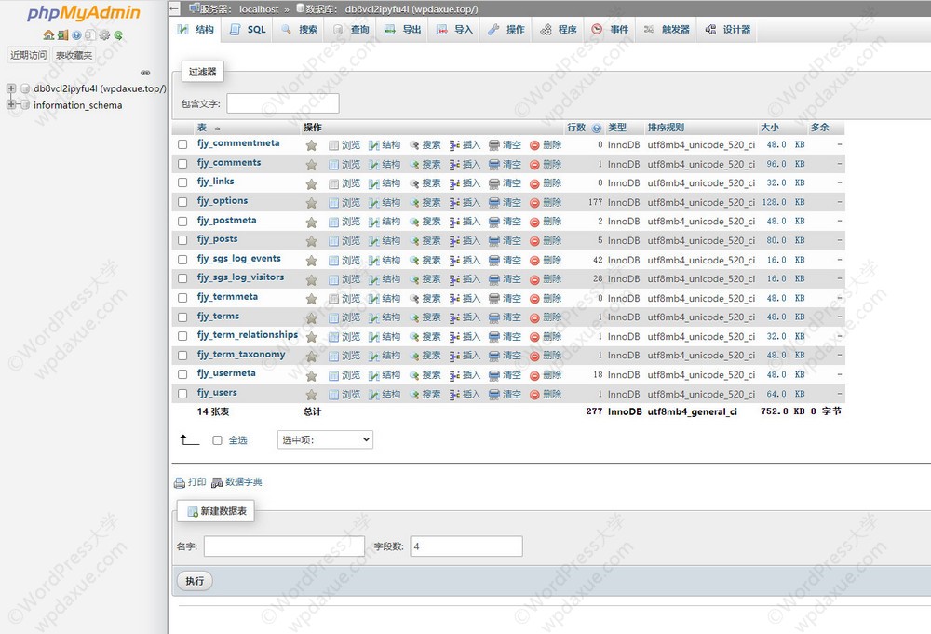Image resolution: width=931 pixels, height=634 pixels.
Task: Click the phpMyAdmin logo
Action: pyautogui.click(x=84, y=13)
